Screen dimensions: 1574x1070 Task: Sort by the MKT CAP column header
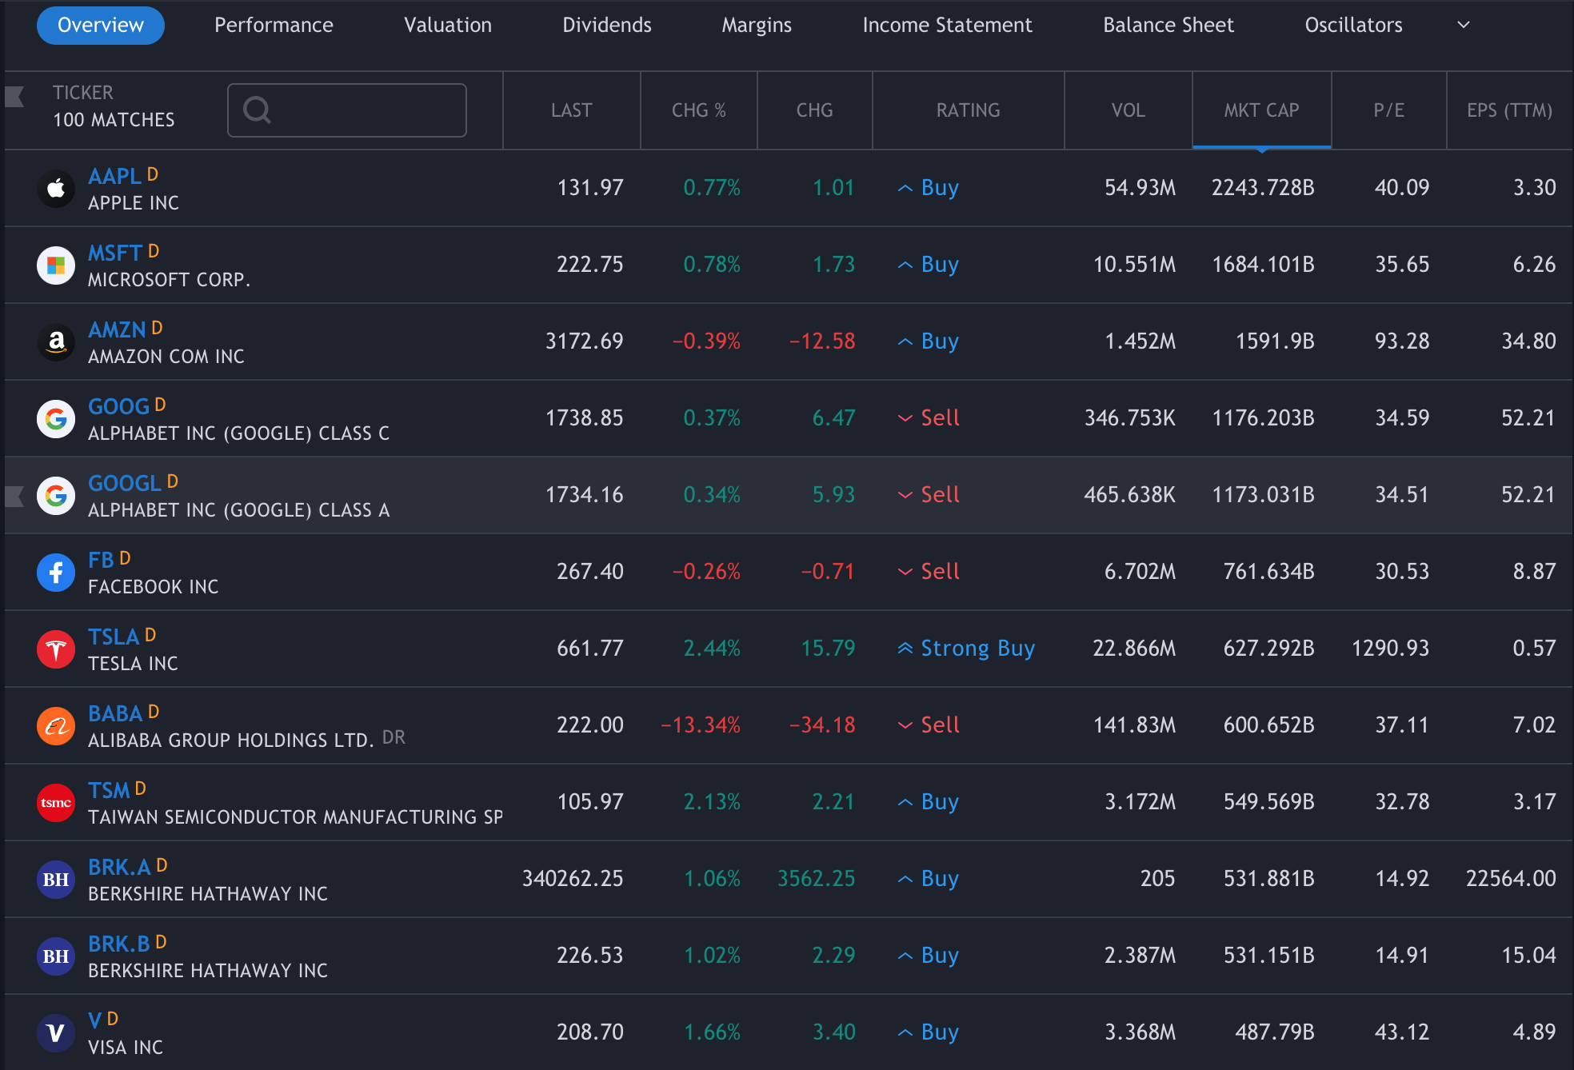tap(1262, 110)
